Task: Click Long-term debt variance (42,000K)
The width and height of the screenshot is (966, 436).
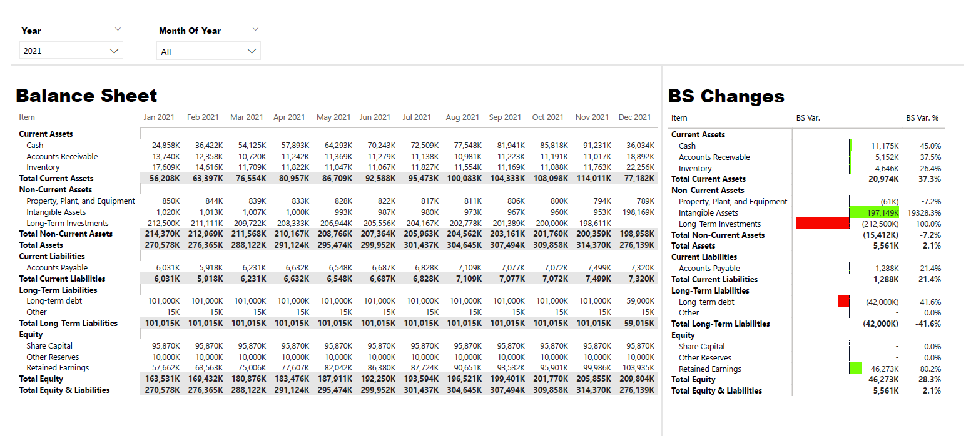Action: [882, 302]
